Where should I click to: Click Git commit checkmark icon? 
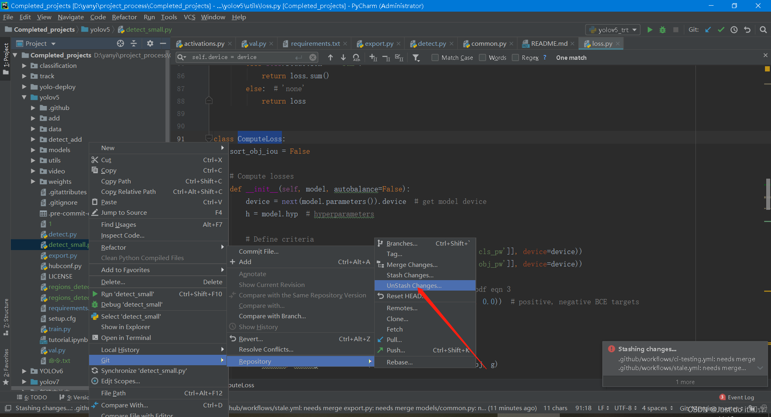[721, 30]
